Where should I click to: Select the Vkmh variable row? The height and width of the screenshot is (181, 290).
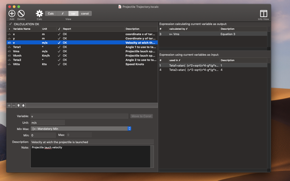[x=82, y=56]
